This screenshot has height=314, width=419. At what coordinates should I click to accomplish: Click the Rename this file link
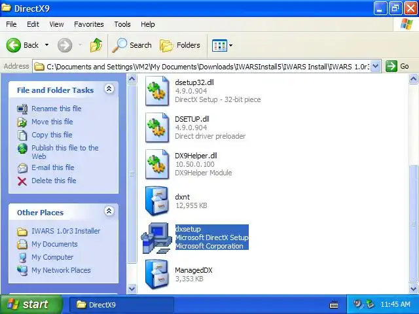(x=56, y=109)
